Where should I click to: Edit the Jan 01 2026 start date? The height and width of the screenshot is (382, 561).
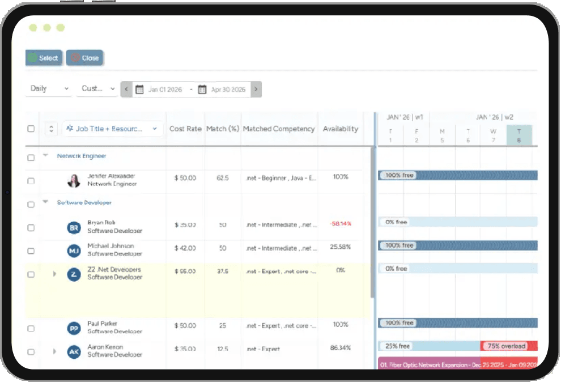165,90
